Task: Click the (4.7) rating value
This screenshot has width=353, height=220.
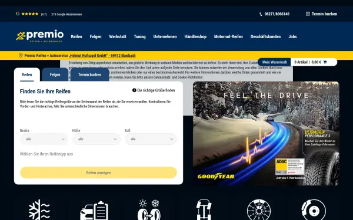Action: (x=44, y=14)
